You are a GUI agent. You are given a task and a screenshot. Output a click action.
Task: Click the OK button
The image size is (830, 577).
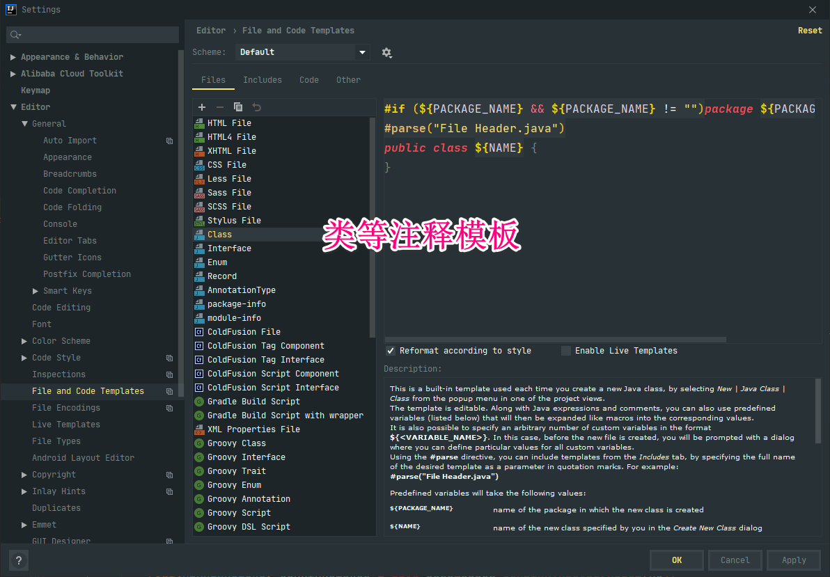(677, 560)
